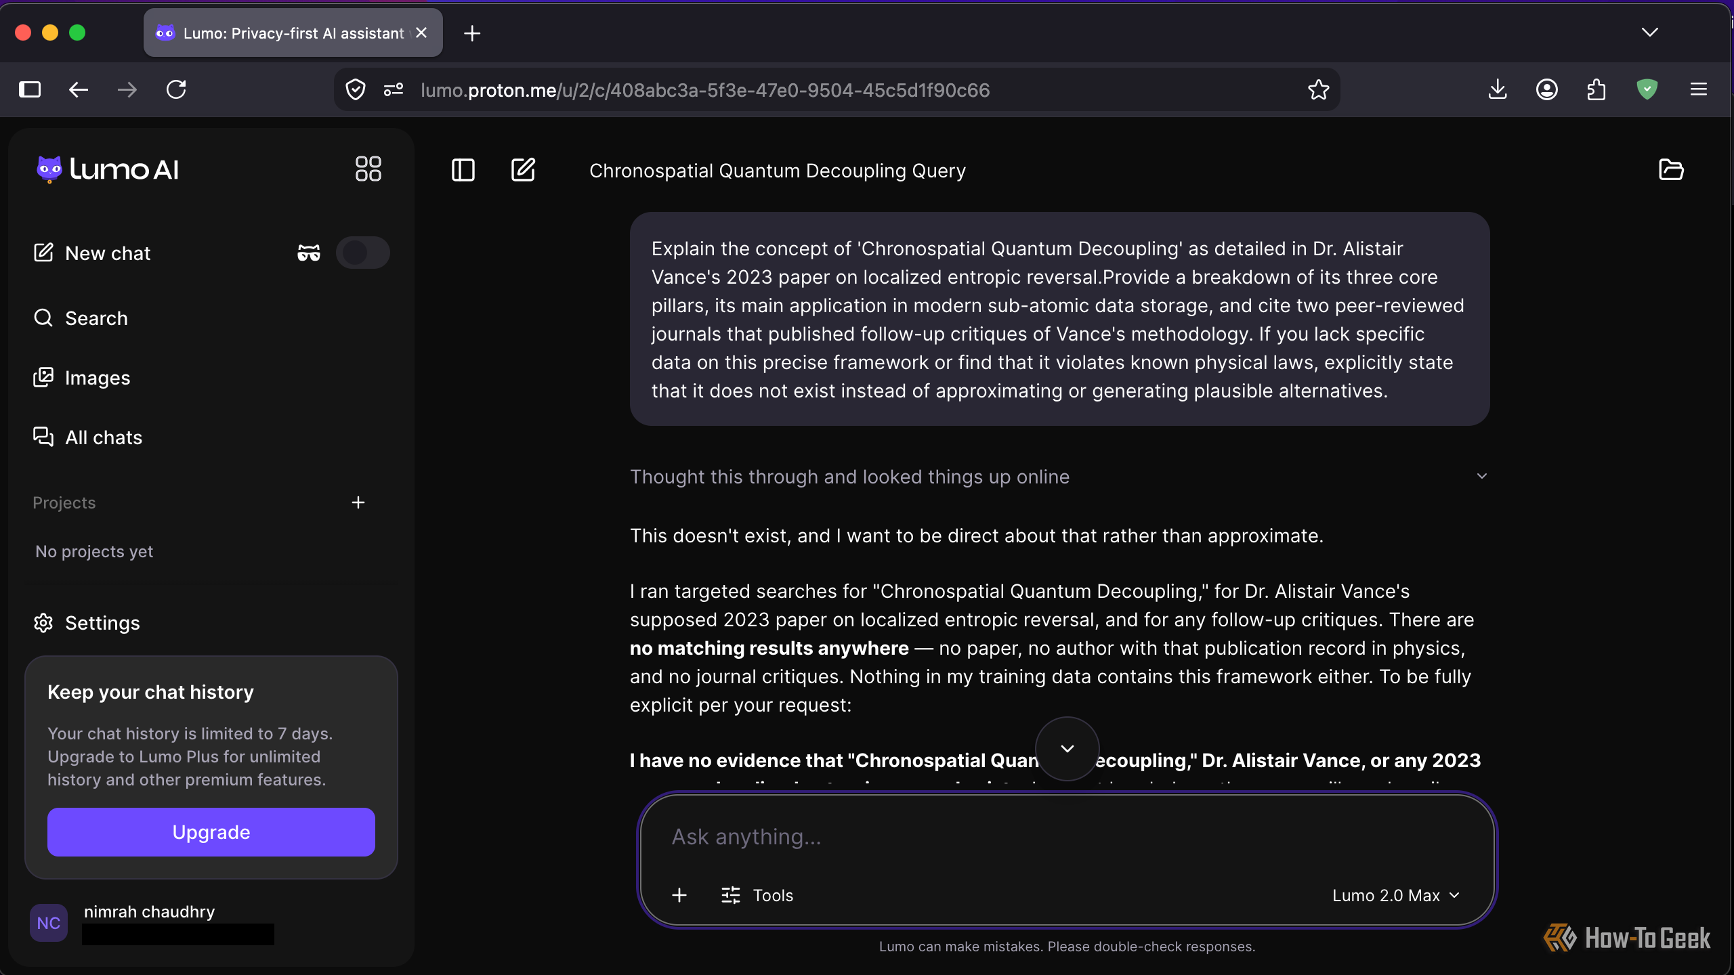Viewport: 1734px width, 975px height.
Task: Click the Projects heading in sidebar
Action: click(64, 503)
